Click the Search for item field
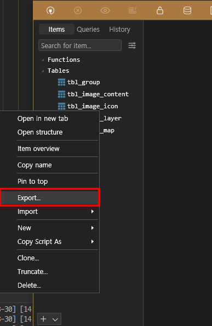The image size is (212, 326). (80, 45)
